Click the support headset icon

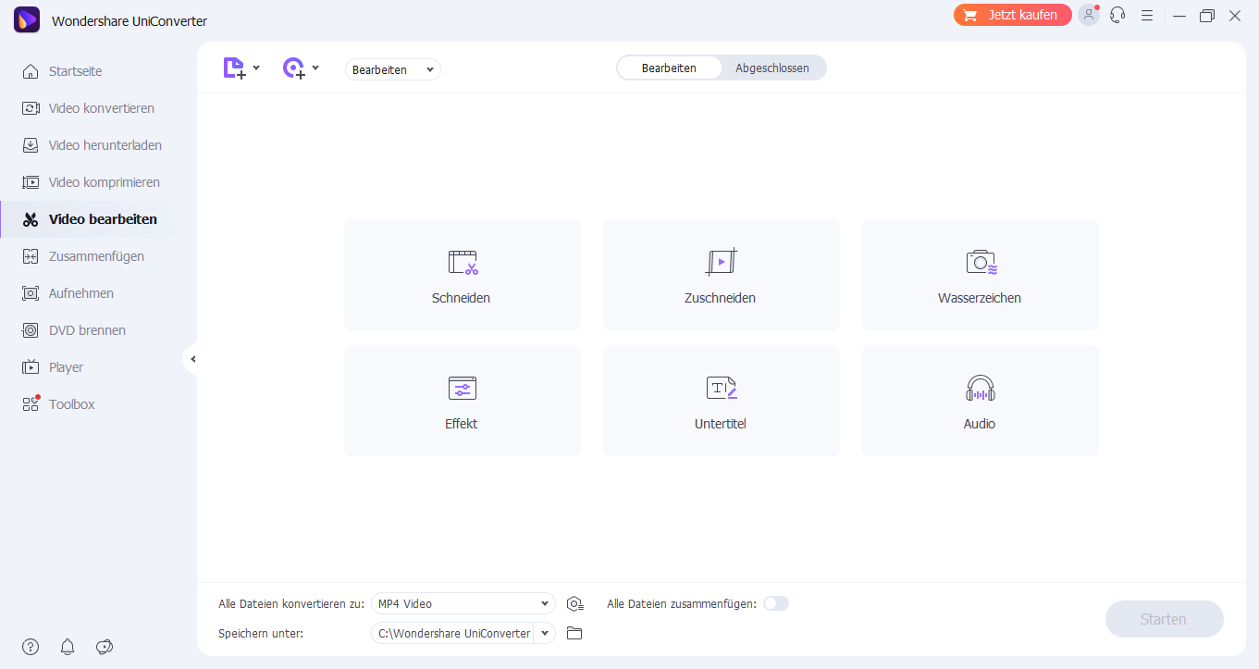(x=1117, y=15)
